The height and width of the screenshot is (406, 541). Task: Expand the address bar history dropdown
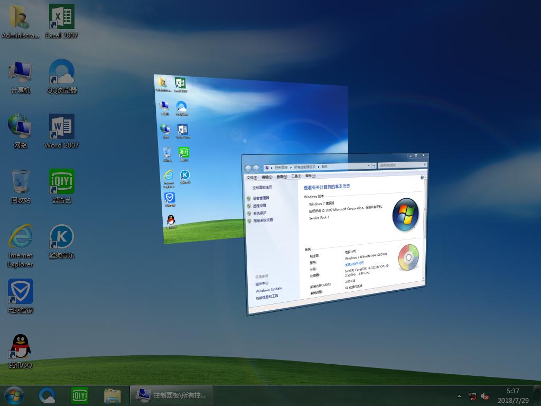coord(369,166)
